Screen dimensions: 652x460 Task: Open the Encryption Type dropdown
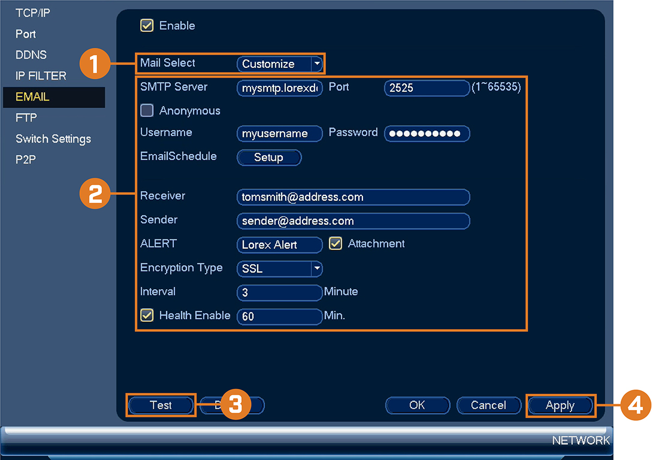tap(280, 268)
